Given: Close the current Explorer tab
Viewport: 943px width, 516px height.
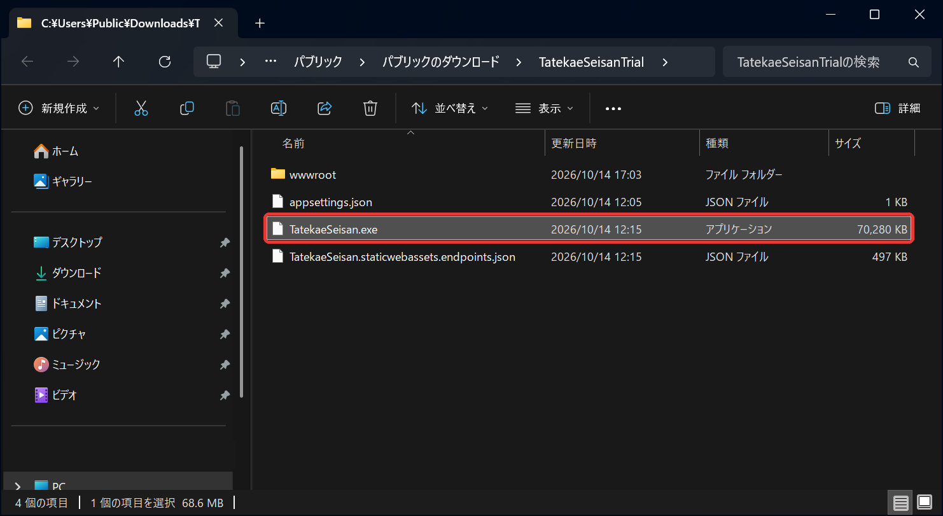Looking at the screenshot, I should (218, 23).
